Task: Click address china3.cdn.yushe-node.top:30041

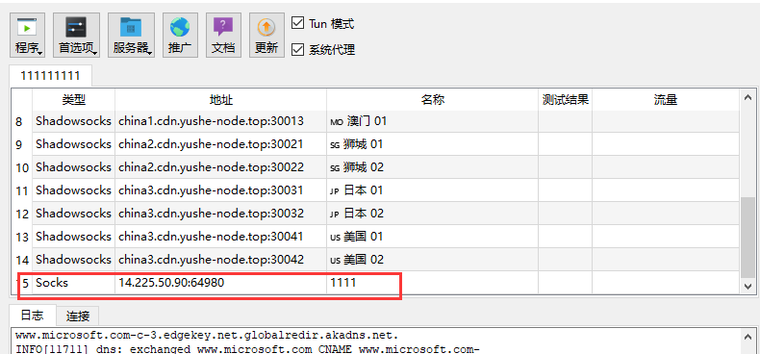Action: [x=212, y=237]
